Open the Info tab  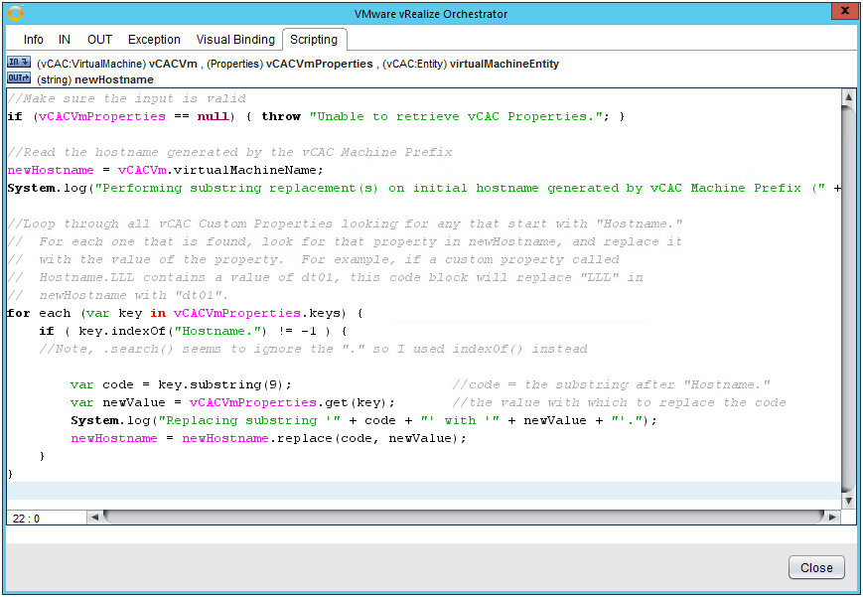[x=33, y=40]
